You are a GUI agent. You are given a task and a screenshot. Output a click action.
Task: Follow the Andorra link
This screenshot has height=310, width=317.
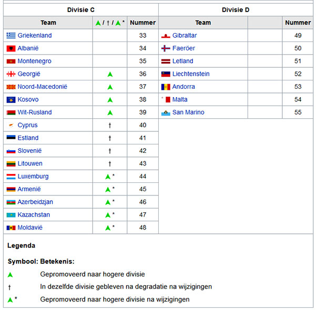(183, 87)
